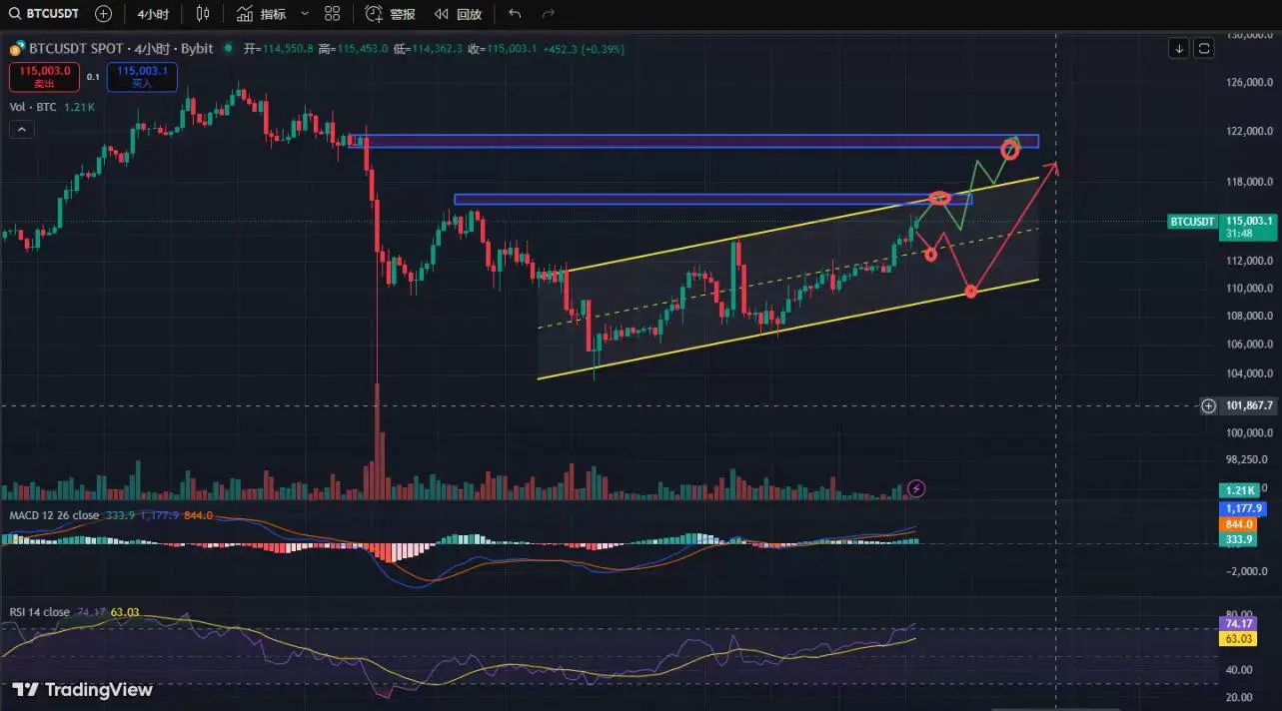Select the Vol · BTC indicator legend
This screenshot has height=711, width=1282.
[x=50, y=107]
